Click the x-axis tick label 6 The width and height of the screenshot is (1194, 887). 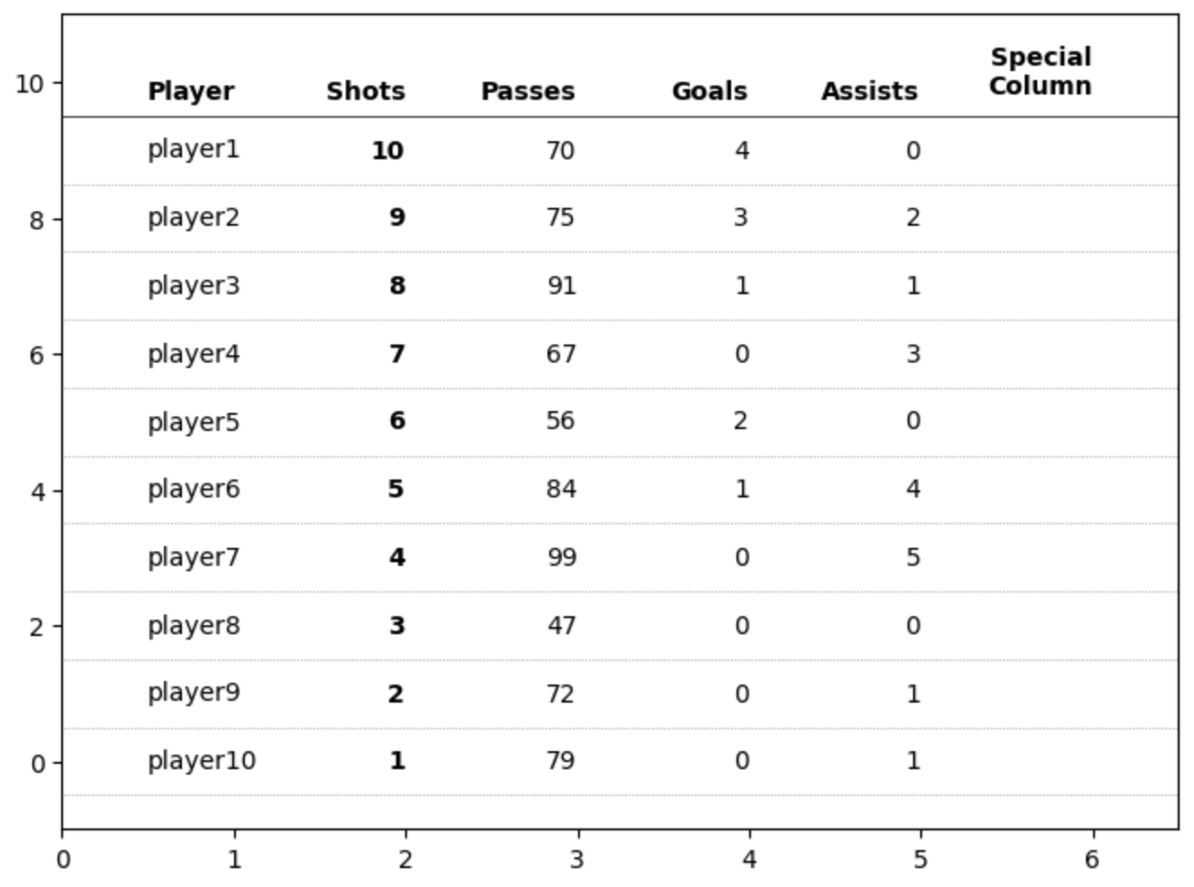pyautogui.click(x=1091, y=860)
